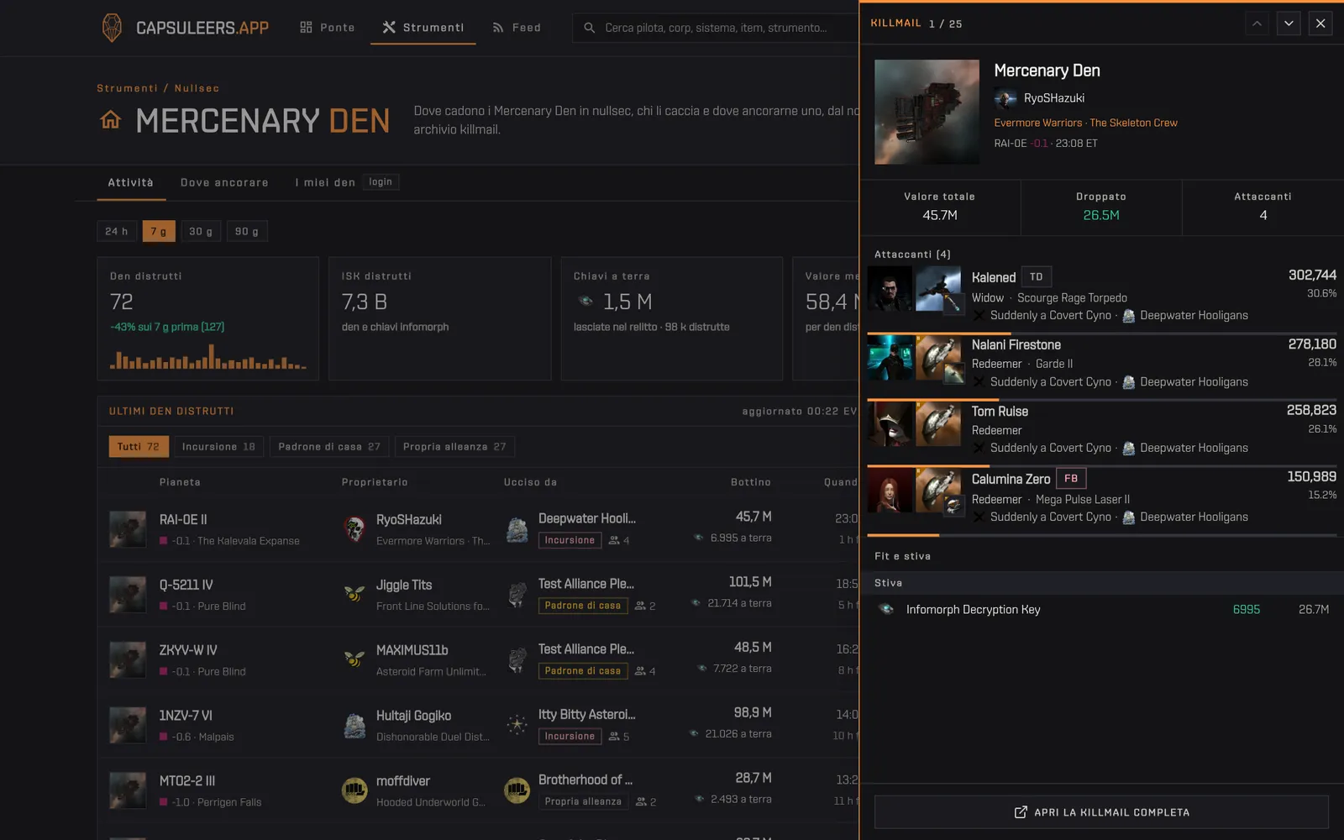Click the Test Alliance logo in Q-5211 IV row

click(517, 594)
